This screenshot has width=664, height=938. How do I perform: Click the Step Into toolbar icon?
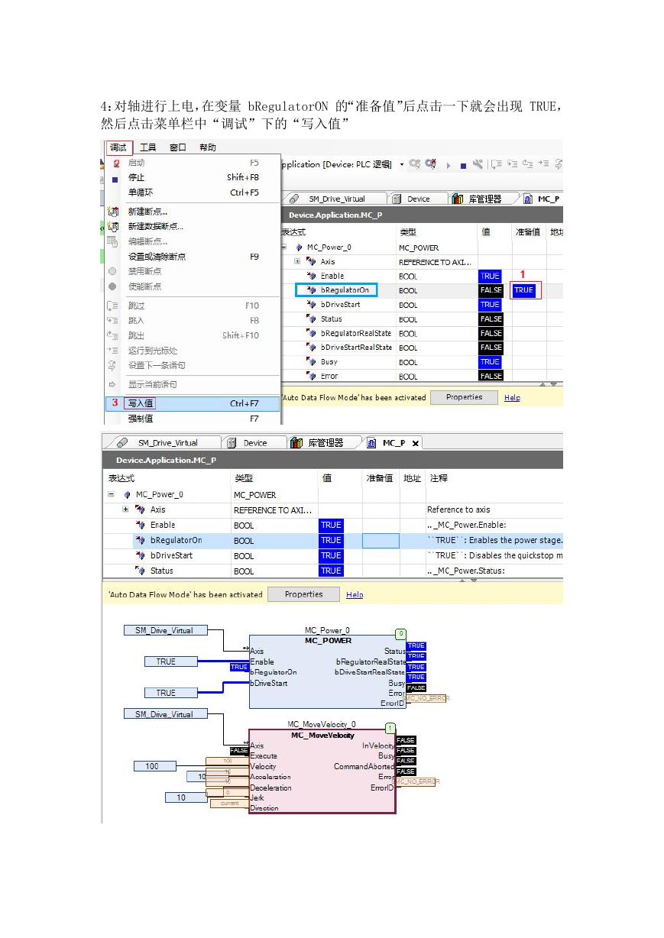tap(511, 163)
